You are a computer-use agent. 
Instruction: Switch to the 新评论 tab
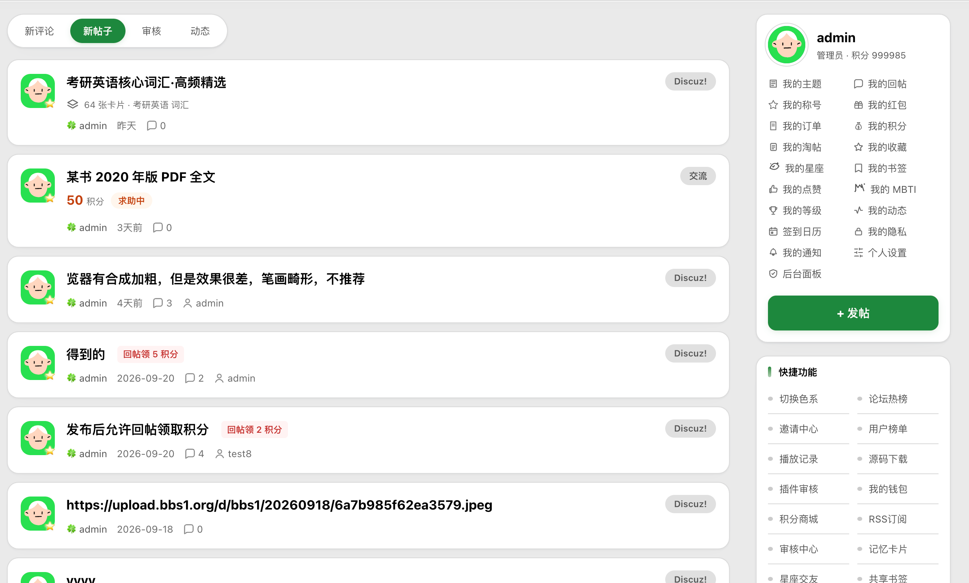(39, 31)
